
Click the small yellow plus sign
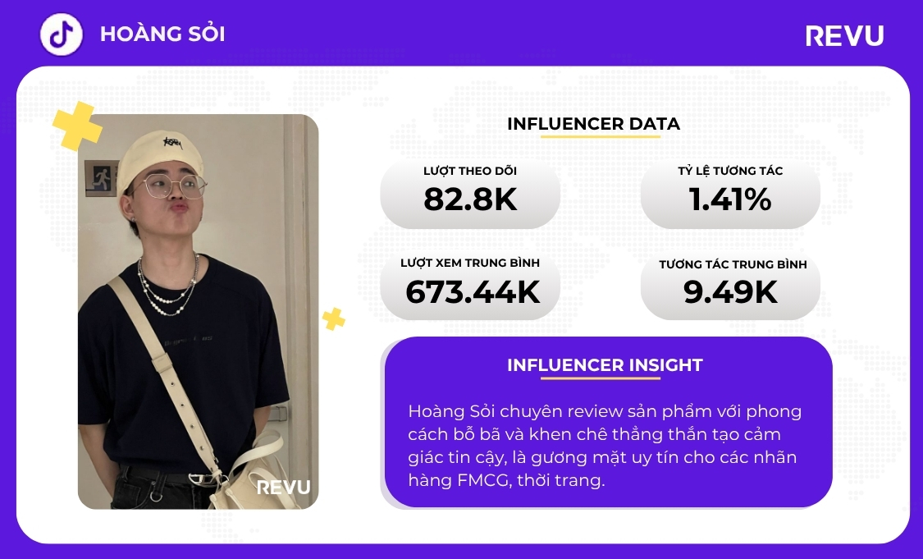(333, 319)
